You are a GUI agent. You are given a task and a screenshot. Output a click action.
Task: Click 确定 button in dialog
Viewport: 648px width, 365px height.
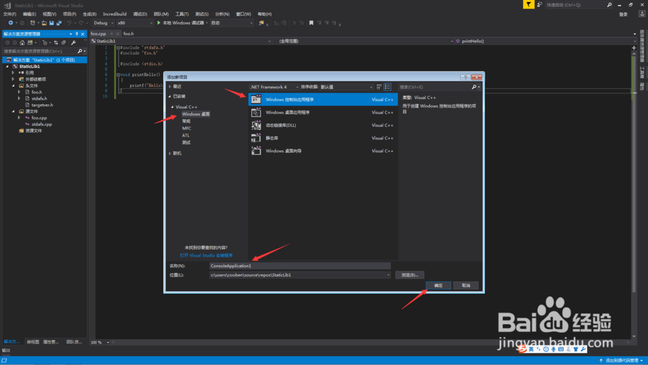439,286
